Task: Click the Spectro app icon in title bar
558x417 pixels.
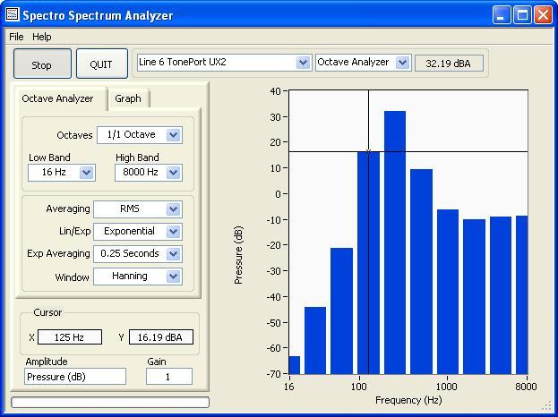Action: pyautogui.click(x=12, y=15)
